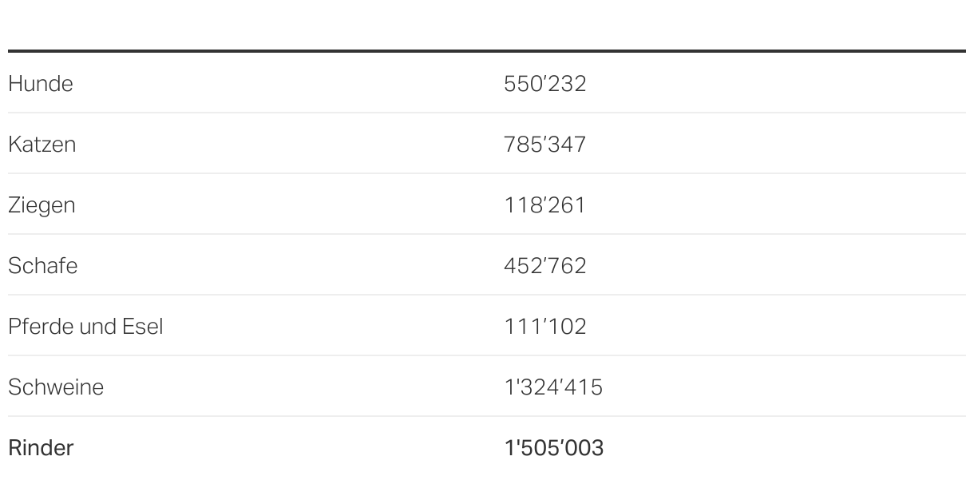Click the value 550'232
974x484 pixels.
(545, 84)
